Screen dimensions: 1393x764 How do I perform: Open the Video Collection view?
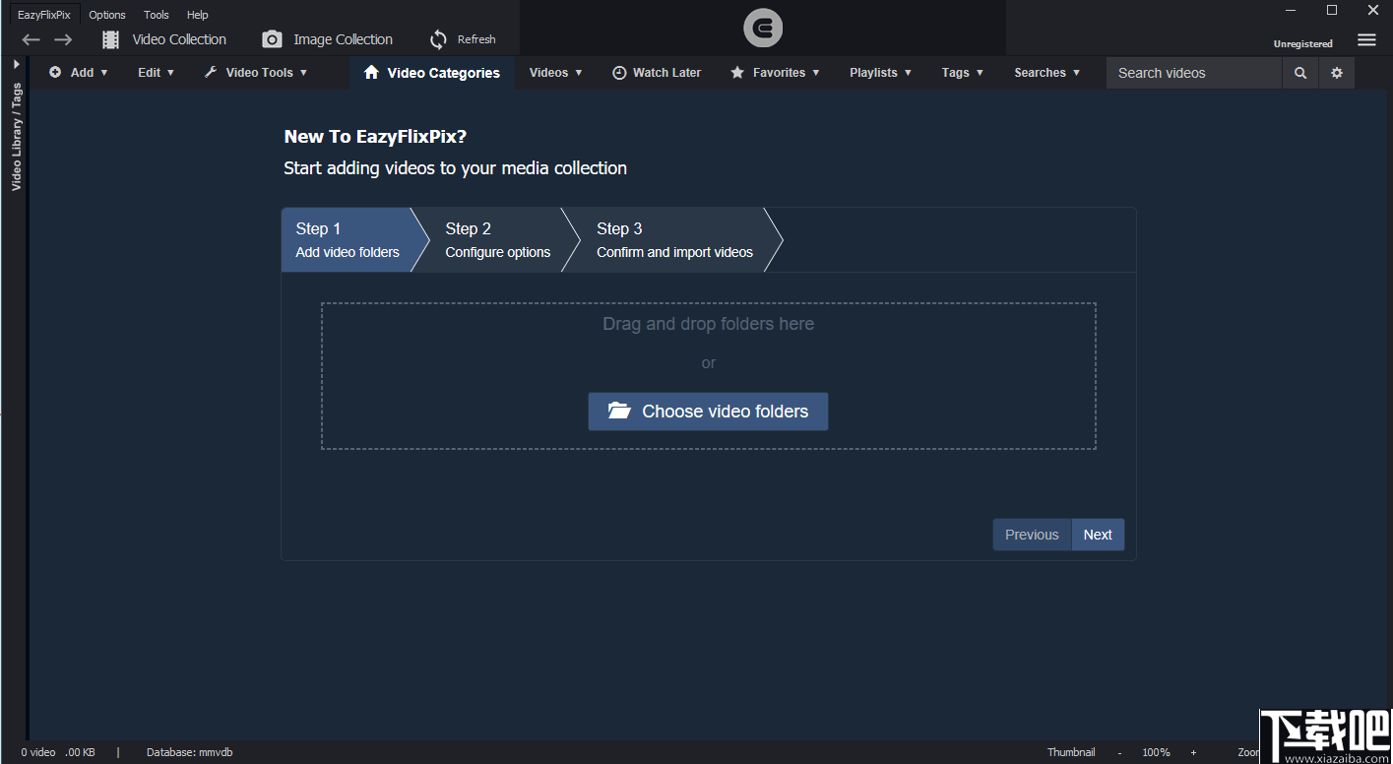coord(164,39)
